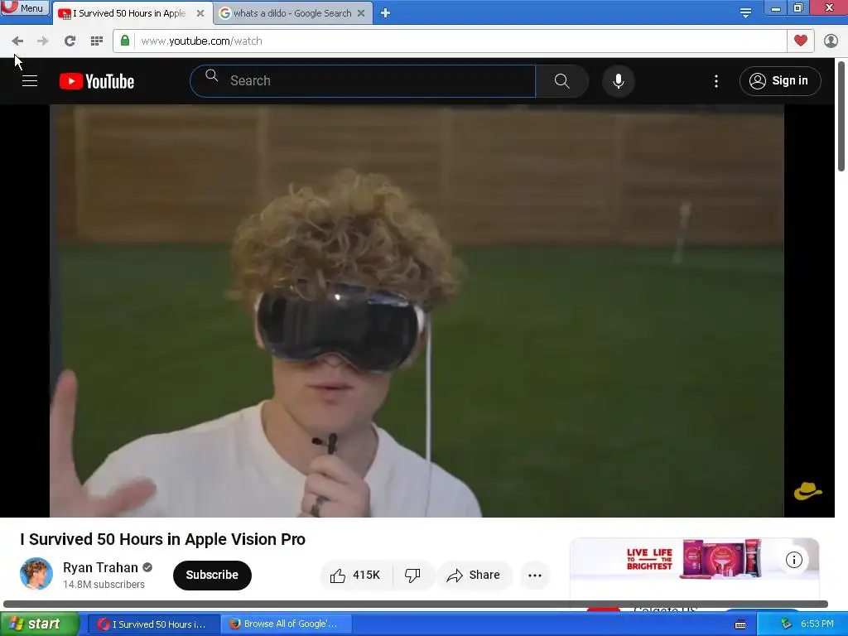
Task: Click the vertical page scrollbar thumb
Action: point(841,116)
